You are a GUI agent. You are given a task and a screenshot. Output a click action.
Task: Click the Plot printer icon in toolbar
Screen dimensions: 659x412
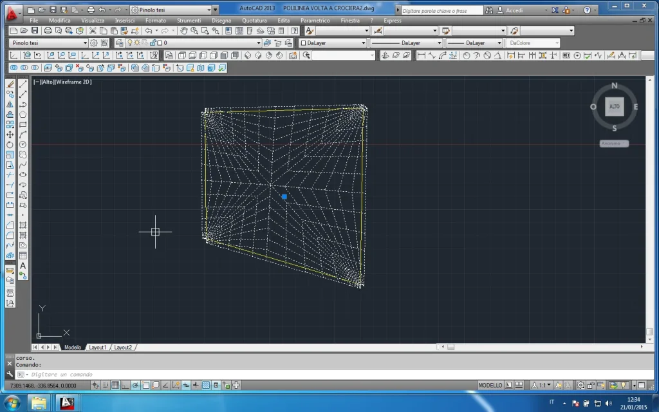pos(48,31)
